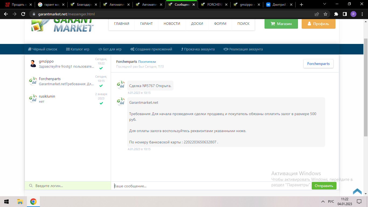Image resolution: width=368 pixels, height=207 pixels.
Task: Toggle the browser side panel icon
Action: (345, 14)
